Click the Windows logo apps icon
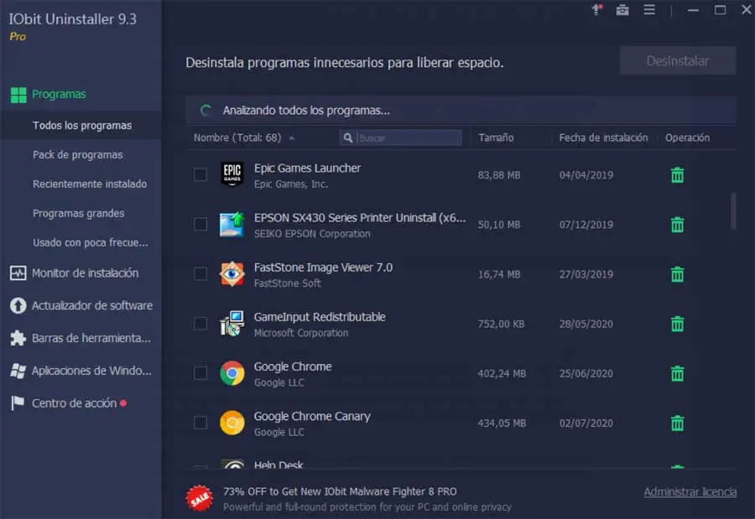 (18, 371)
